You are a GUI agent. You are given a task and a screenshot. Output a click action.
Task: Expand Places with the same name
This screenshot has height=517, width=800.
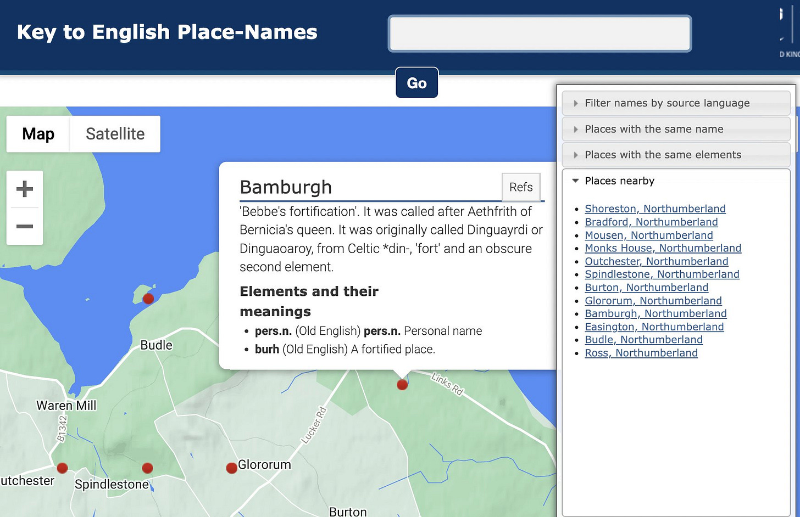pyautogui.click(x=676, y=129)
